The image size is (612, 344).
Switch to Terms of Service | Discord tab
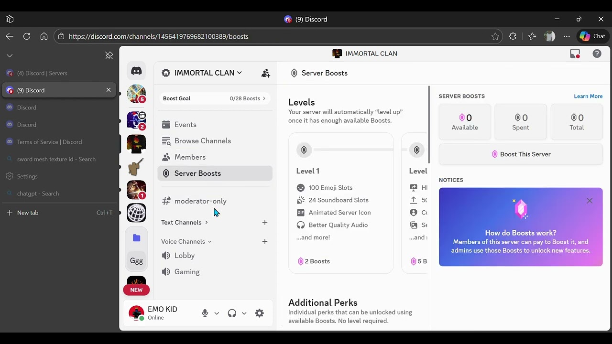point(58,142)
